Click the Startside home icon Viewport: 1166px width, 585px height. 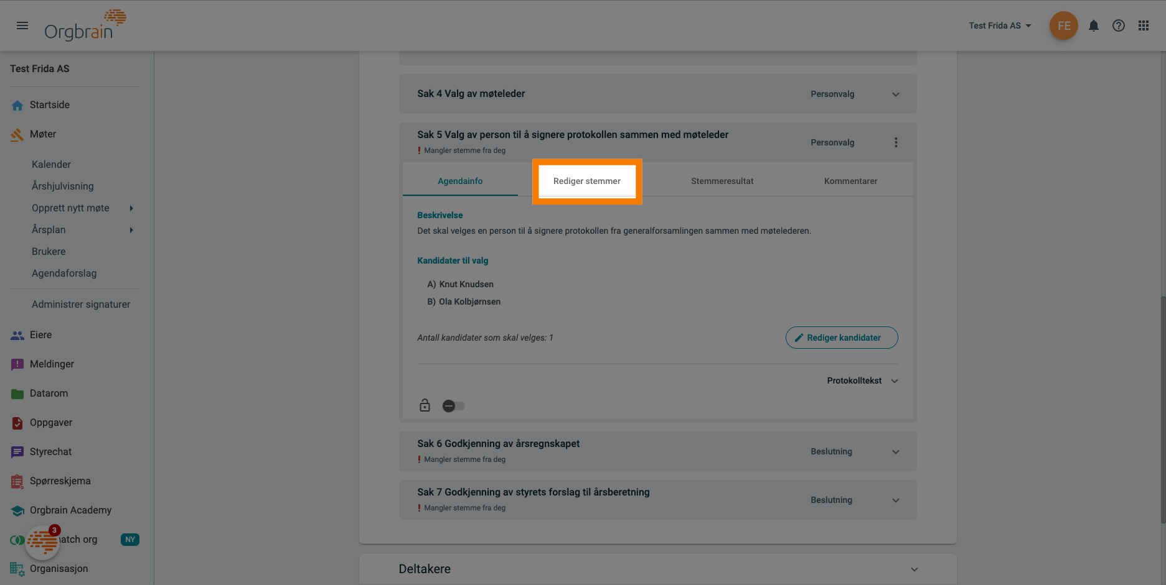[x=17, y=105]
